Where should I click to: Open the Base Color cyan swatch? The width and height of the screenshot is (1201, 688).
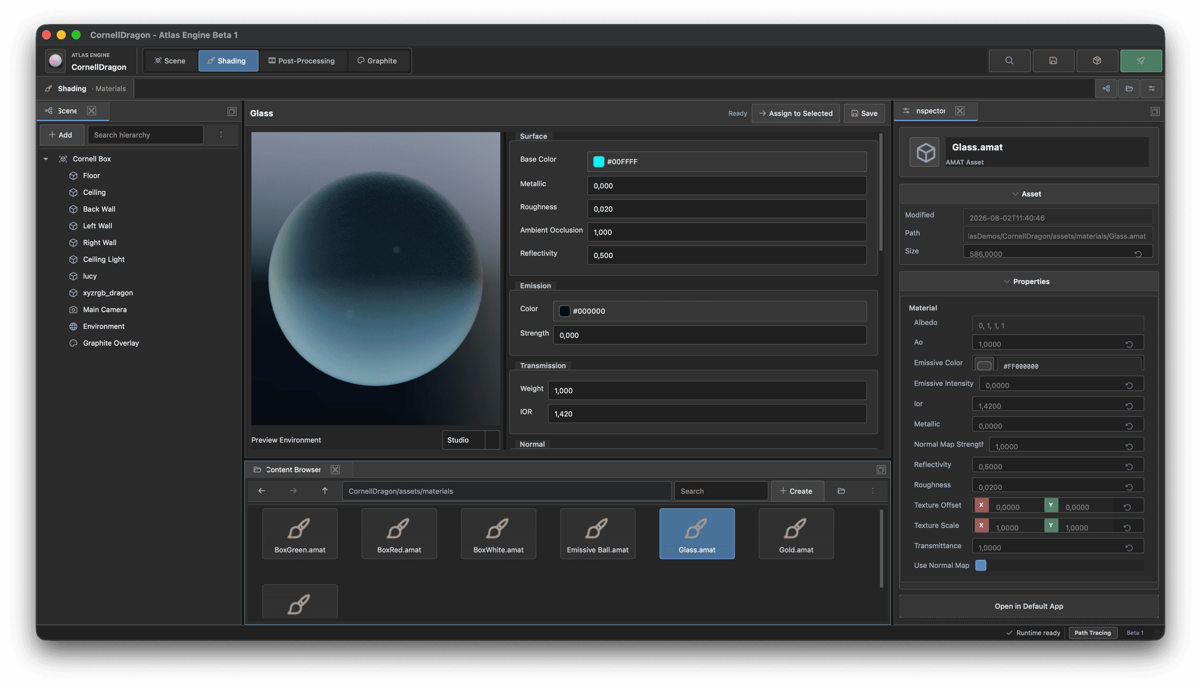click(599, 162)
